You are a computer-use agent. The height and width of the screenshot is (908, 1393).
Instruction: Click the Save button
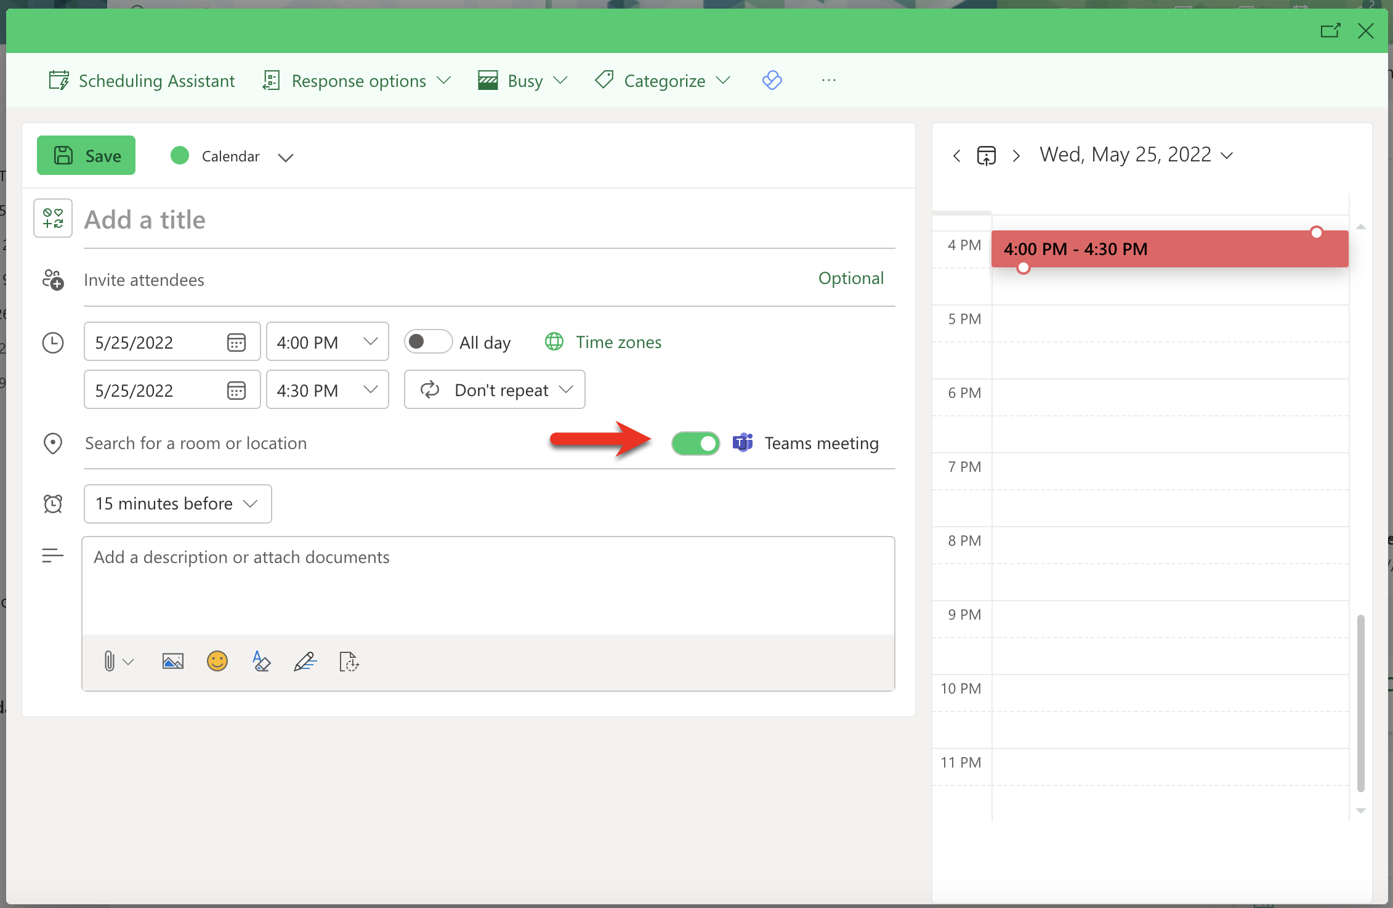pyautogui.click(x=86, y=156)
